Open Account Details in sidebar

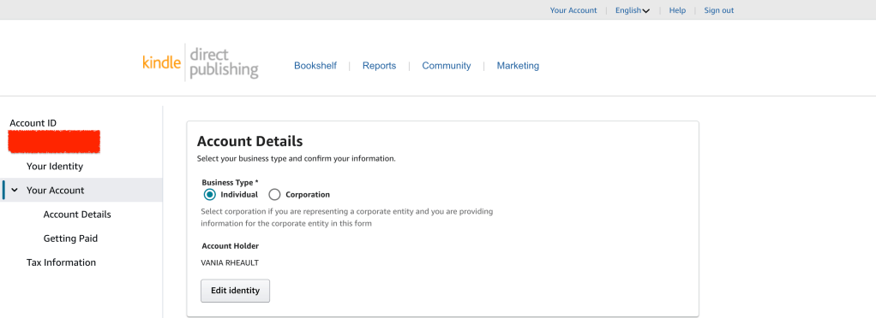tap(77, 215)
